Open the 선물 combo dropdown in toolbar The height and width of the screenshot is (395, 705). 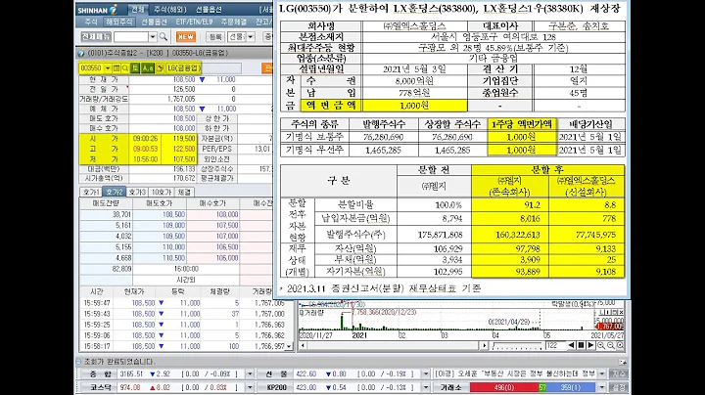click(x=251, y=37)
